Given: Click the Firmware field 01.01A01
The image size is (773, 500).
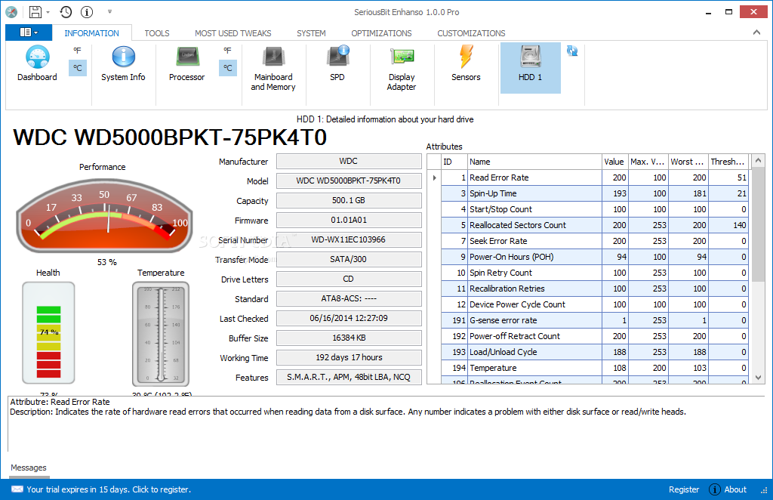Looking at the screenshot, I should (349, 220).
